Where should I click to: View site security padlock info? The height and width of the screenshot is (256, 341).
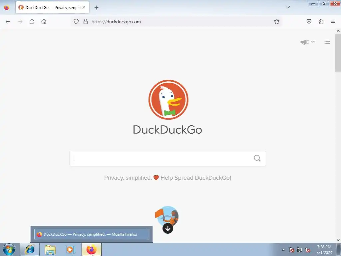[86, 22]
